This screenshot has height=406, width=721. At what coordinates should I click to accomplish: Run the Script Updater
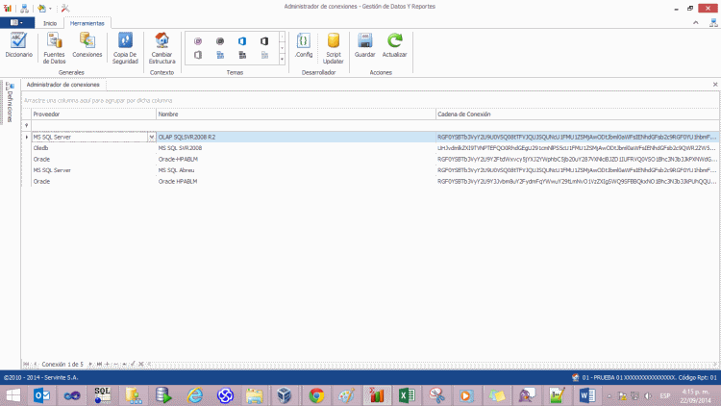[334, 45]
